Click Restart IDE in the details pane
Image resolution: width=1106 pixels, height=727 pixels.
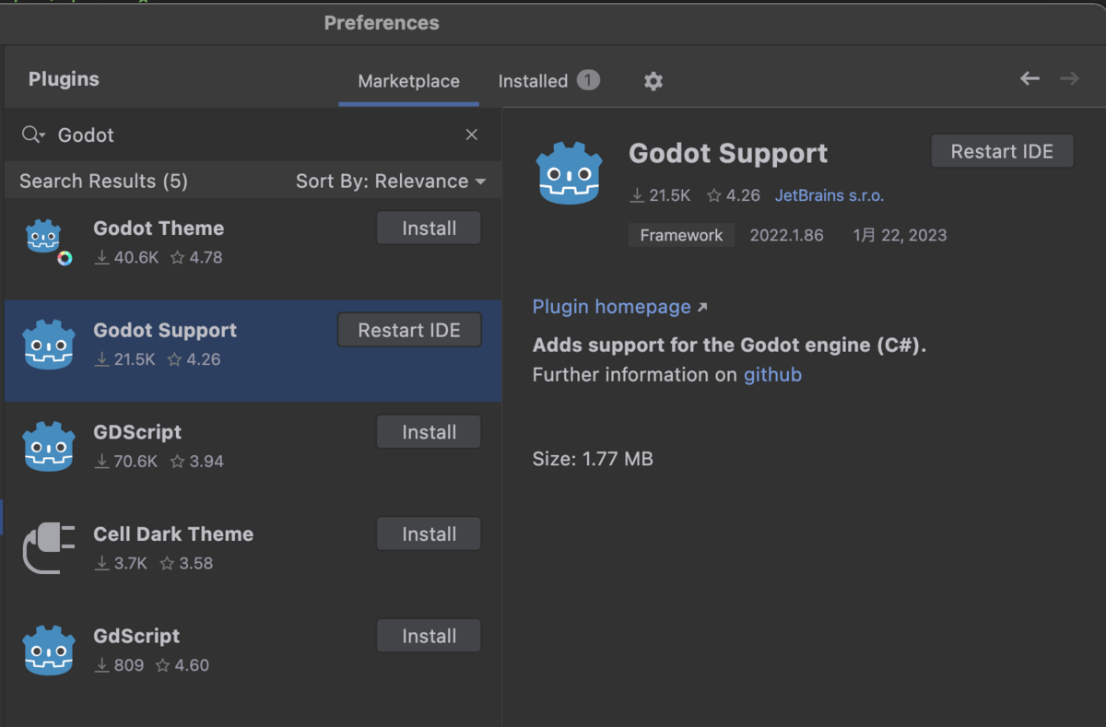(x=1002, y=152)
